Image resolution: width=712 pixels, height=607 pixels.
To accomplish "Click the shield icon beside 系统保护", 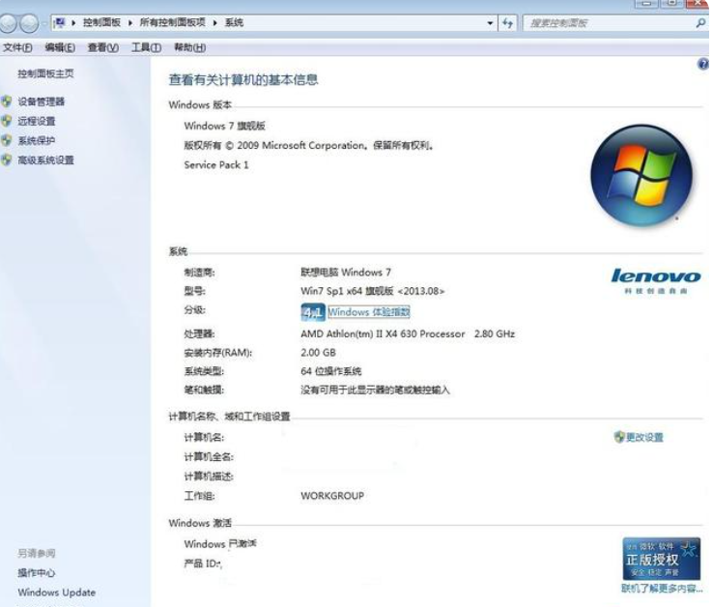I will click(x=7, y=140).
